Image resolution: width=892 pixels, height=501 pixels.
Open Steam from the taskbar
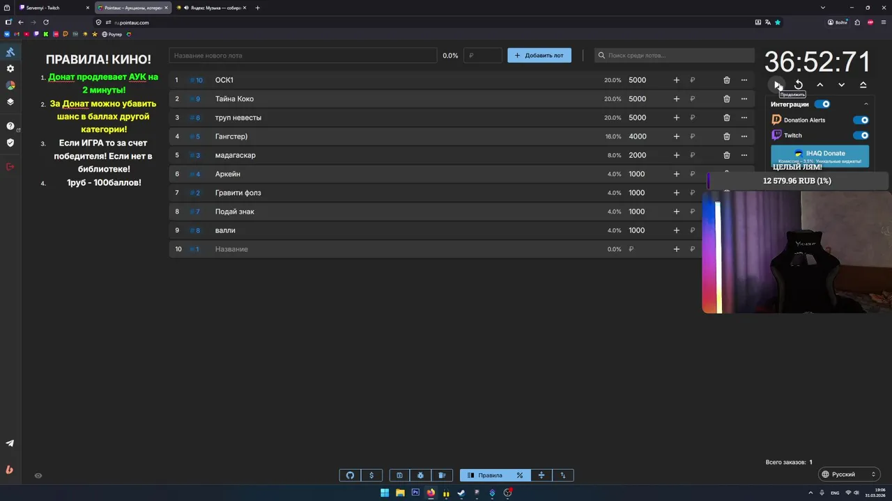pos(461,493)
